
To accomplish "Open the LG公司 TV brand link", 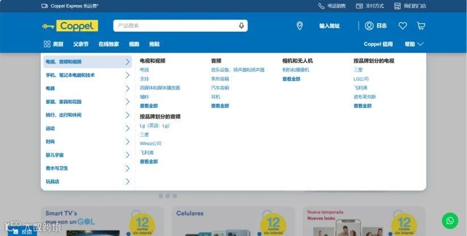I will click(x=361, y=79).
